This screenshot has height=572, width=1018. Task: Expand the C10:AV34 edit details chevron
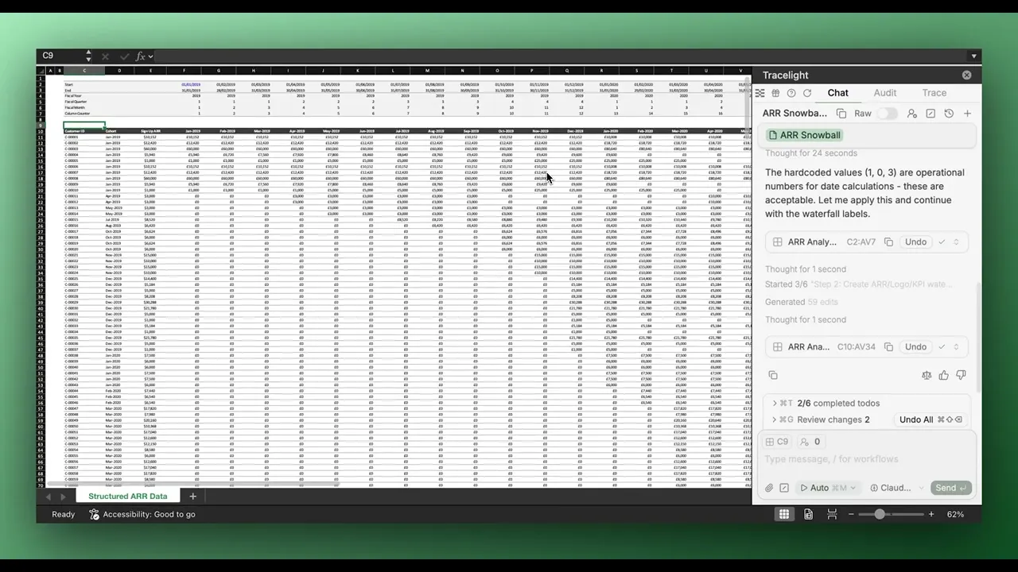pos(956,347)
